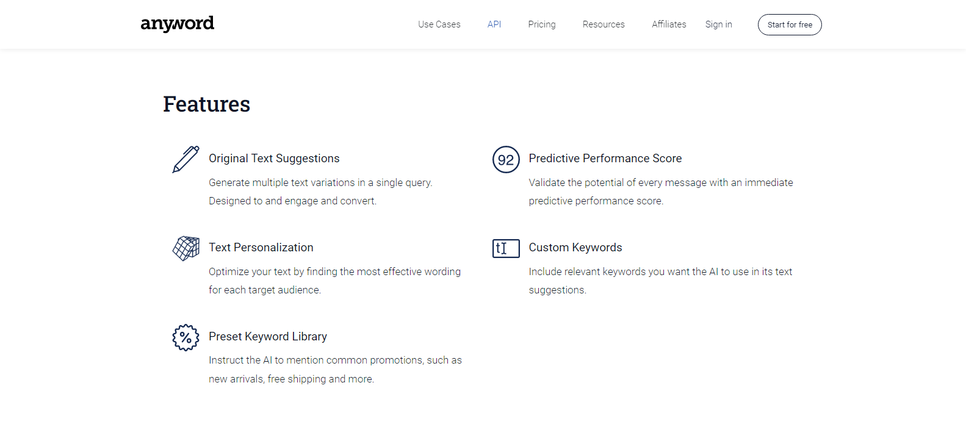Click the Predictive Performance Score title
The image size is (966, 427).
click(605, 158)
